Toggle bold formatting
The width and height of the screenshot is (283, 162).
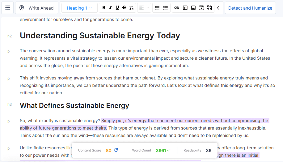[104, 8]
